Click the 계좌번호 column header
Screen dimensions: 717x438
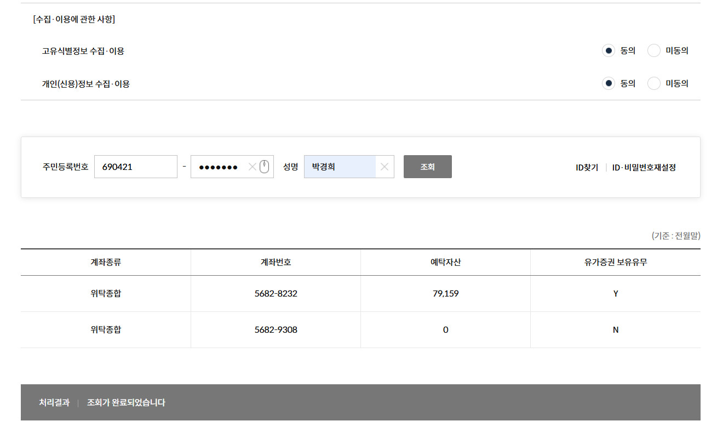coord(276,263)
